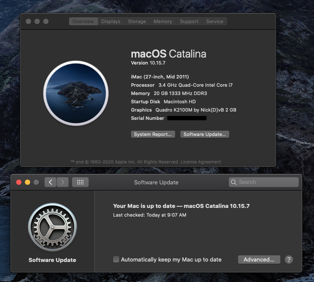The width and height of the screenshot is (314, 282).
Task: Click the Processor 3.4 GHz Quad-Core line
Action: [182, 85]
